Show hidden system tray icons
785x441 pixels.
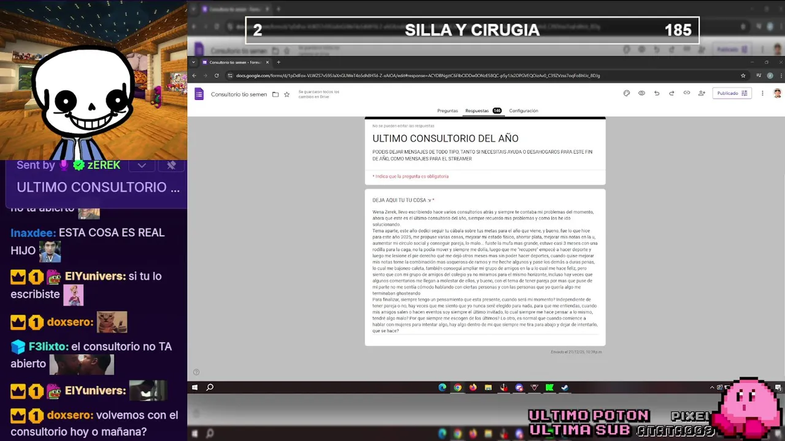[712, 387]
